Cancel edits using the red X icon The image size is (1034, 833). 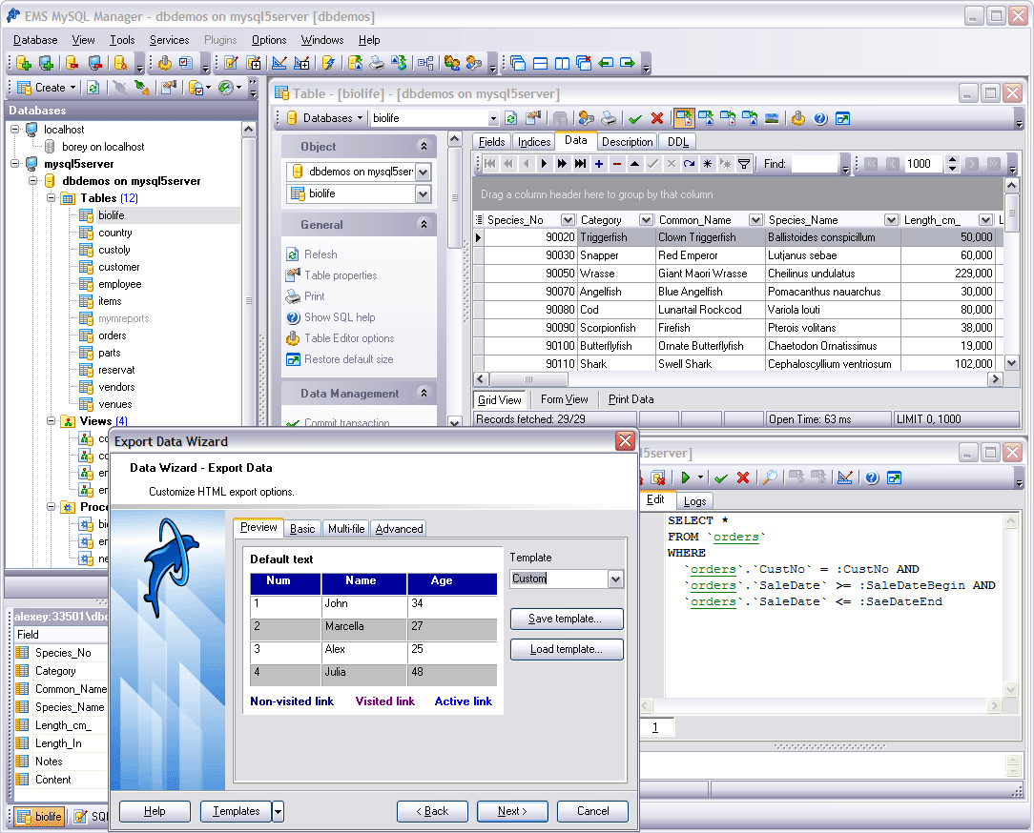click(x=657, y=117)
